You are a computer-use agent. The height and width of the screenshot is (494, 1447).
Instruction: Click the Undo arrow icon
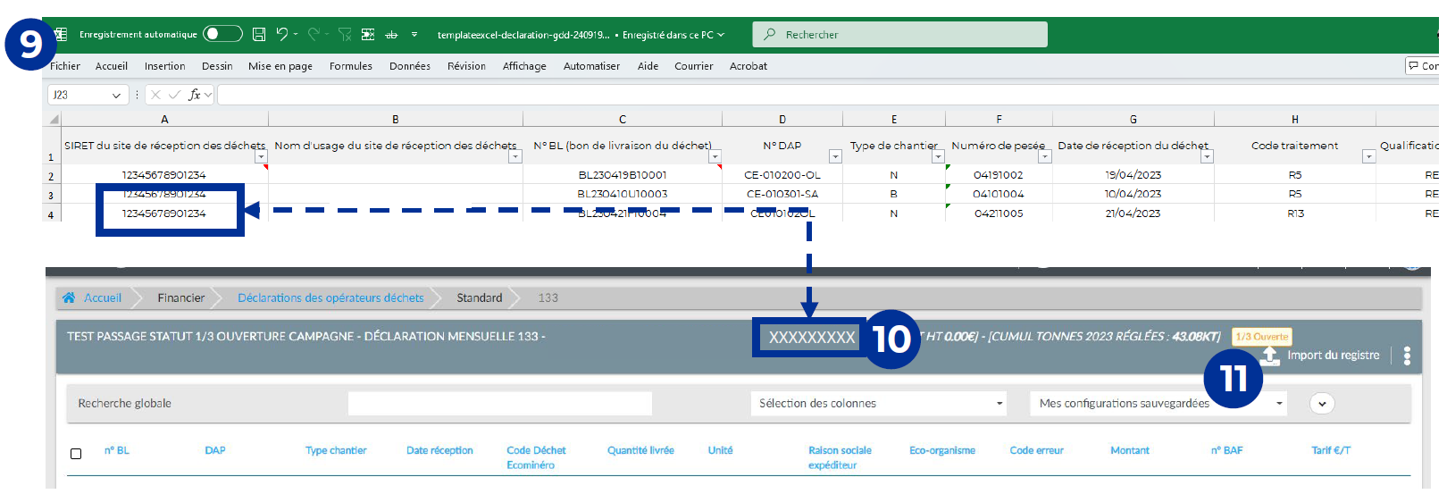click(x=282, y=34)
